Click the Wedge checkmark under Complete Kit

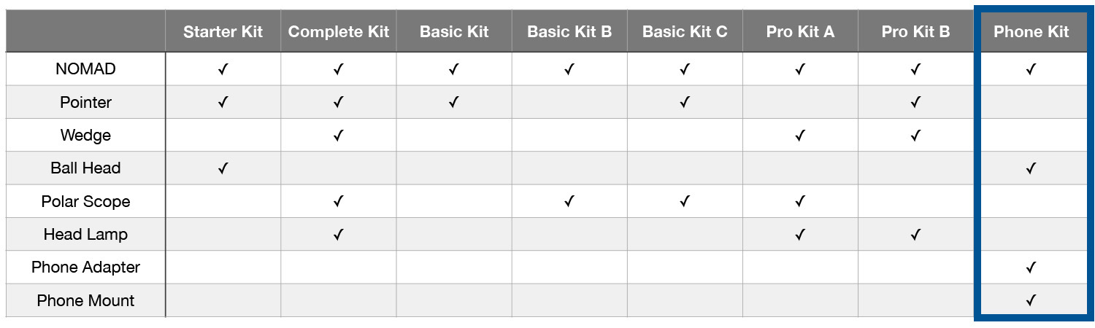[339, 135]
